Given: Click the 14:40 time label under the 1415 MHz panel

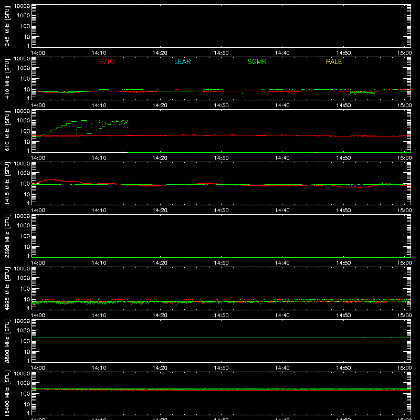Looking at the screenshot, I should pos(282,211).
